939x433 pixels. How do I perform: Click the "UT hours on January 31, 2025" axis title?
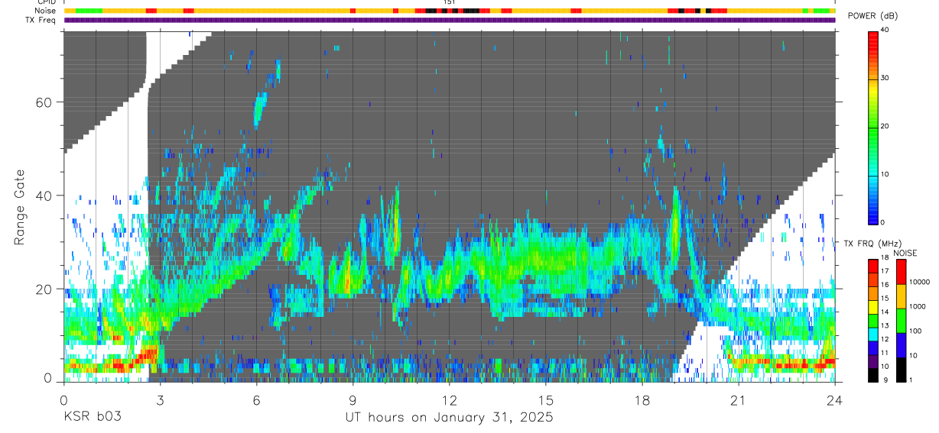click(449, 418)
